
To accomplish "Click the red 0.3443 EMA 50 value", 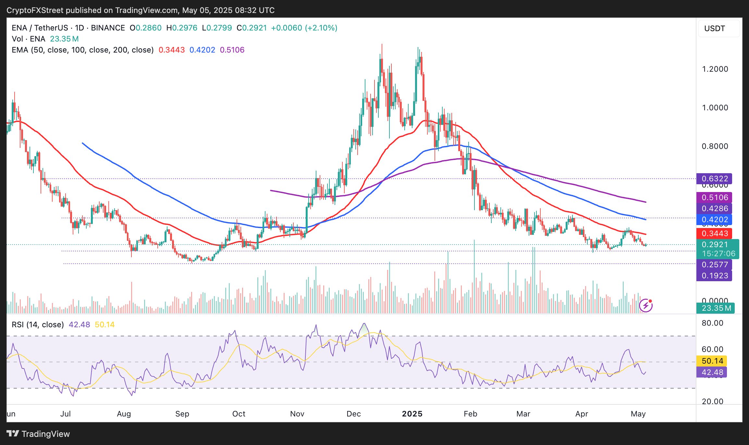I will pyautogui.click(x=171, y=50).
